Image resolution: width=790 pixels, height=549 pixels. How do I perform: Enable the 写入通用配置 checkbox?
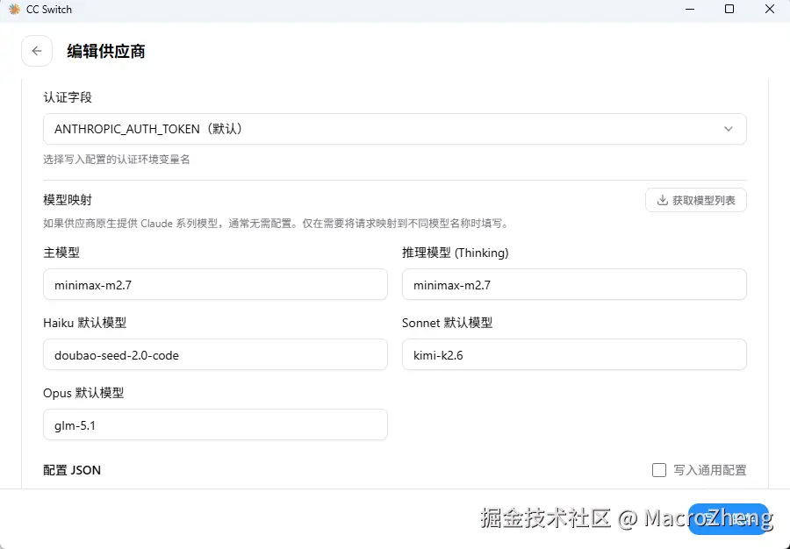[x=659, y=470]
